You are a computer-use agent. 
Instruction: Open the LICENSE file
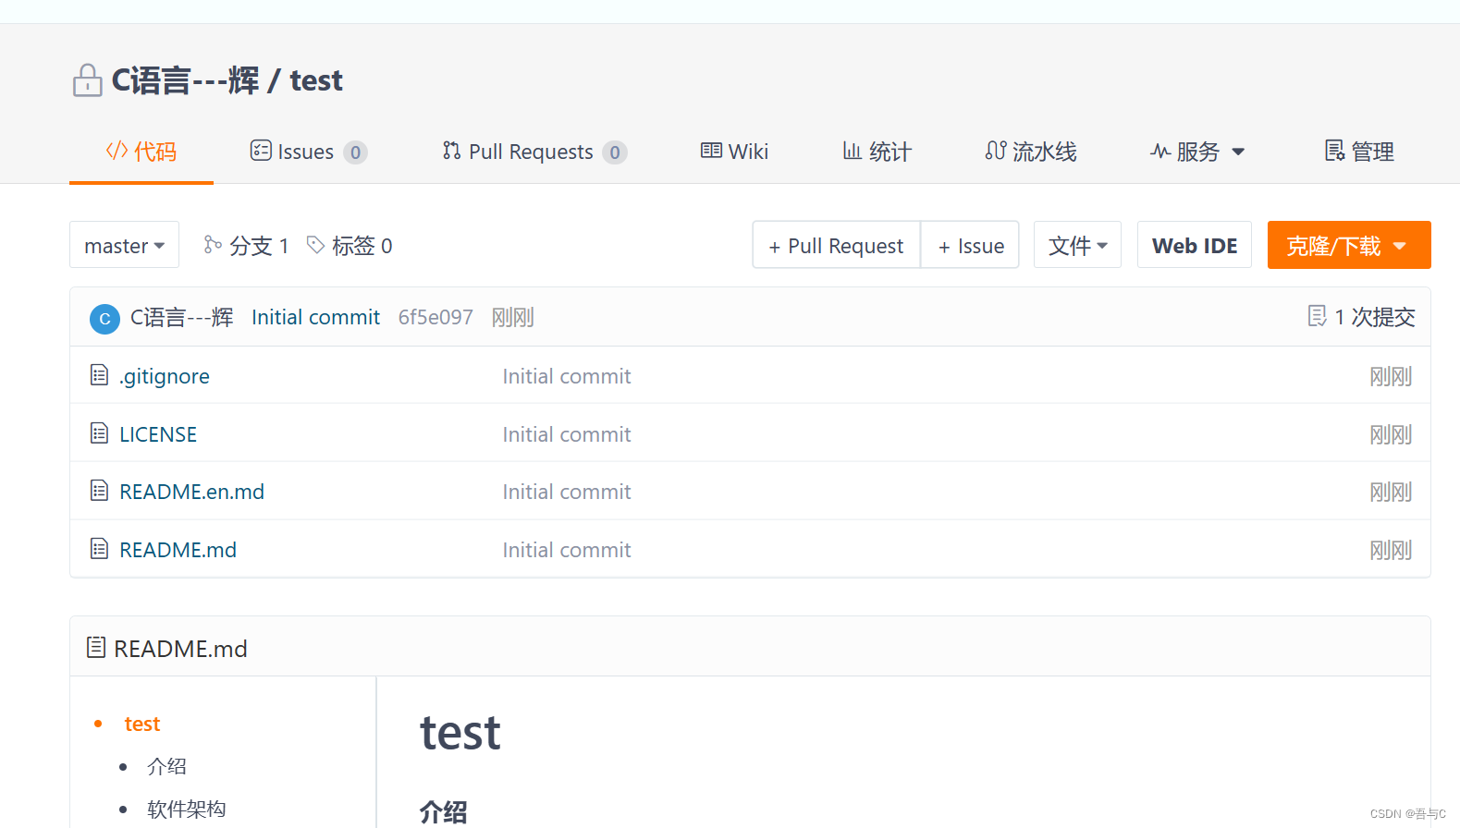[158, 434]
